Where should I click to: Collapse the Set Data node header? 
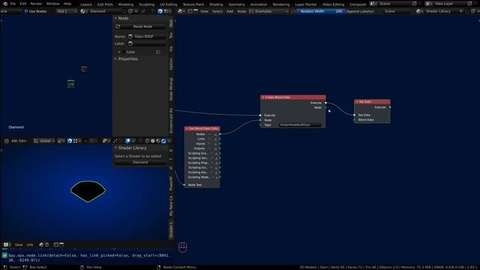pos(357,102)
